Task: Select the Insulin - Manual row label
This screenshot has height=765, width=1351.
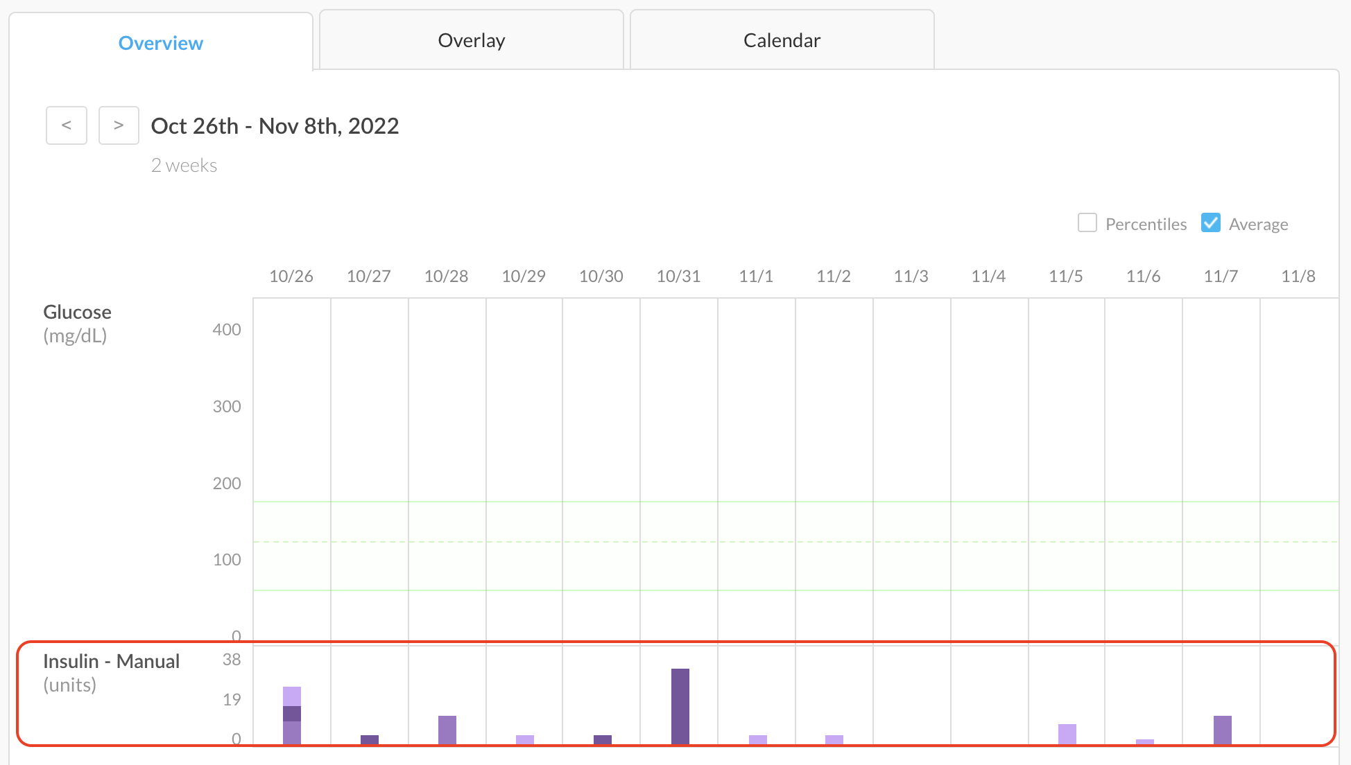Action: pyautogui.click(x=111, y=660)
